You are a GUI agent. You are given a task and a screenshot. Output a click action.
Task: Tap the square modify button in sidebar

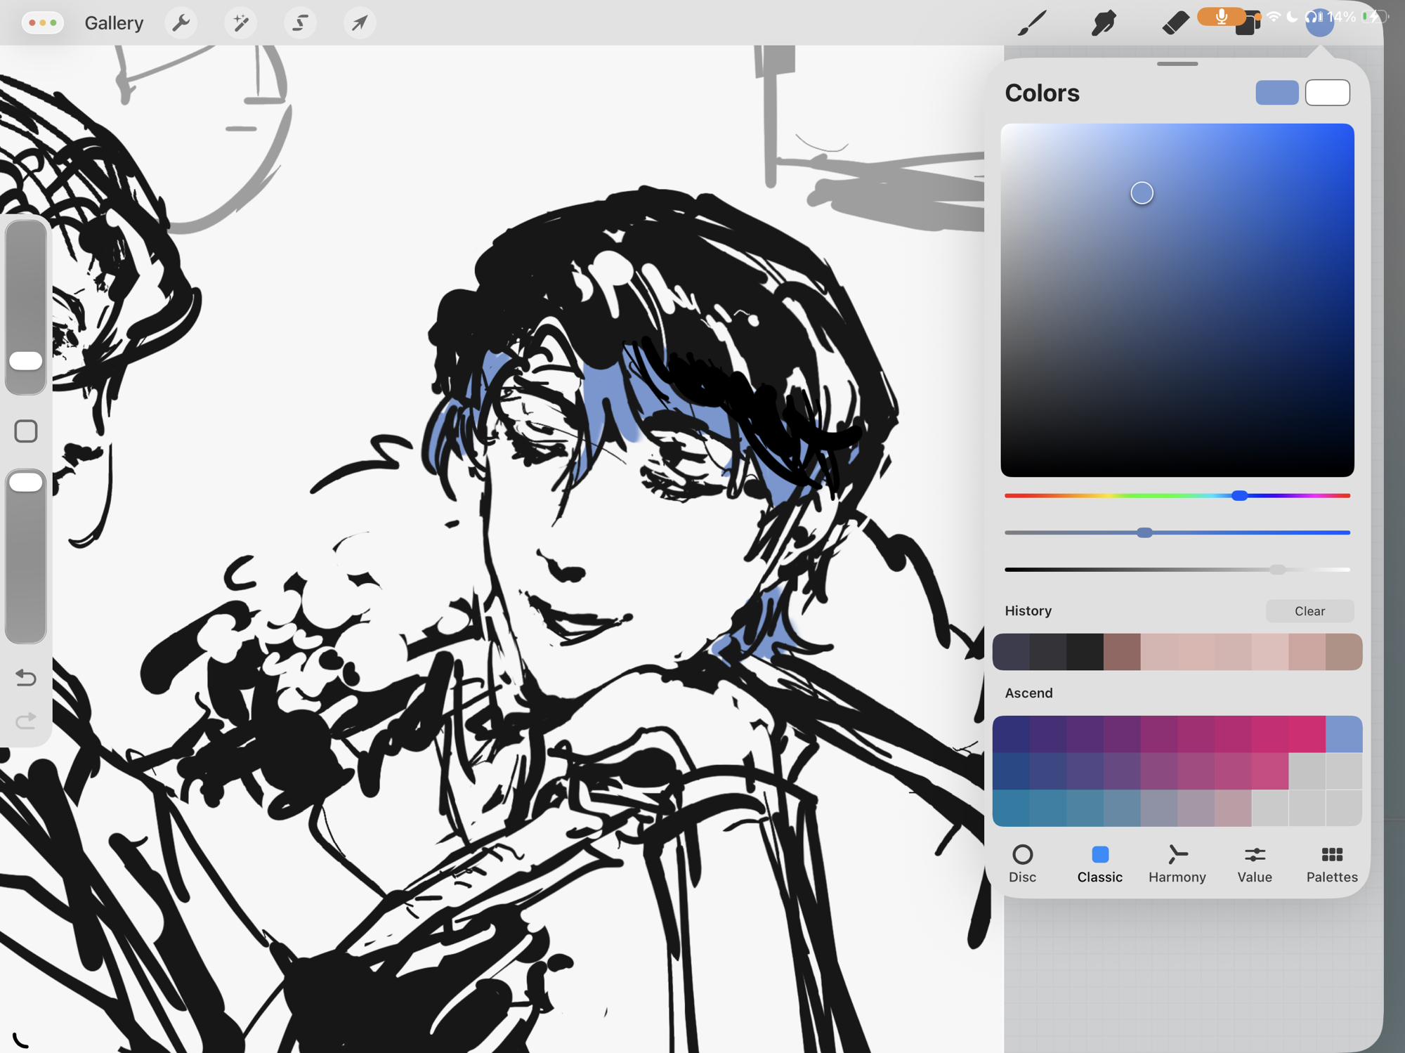pos(26,431)
